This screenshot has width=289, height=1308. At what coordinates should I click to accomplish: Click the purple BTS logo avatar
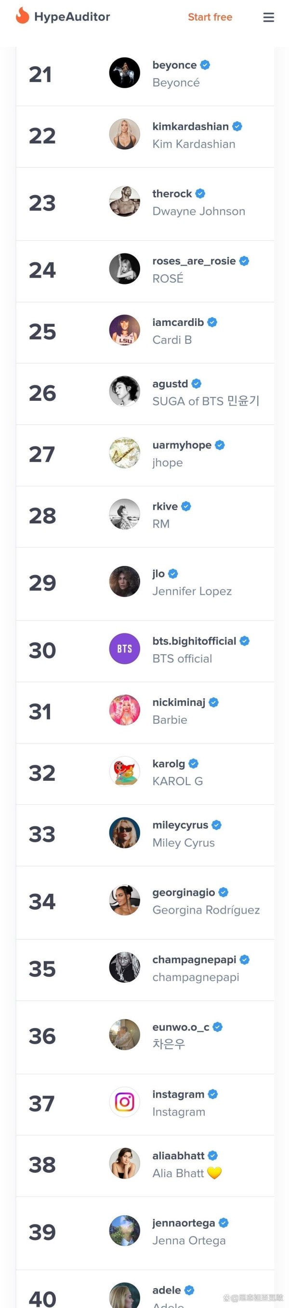pos(124,648)
